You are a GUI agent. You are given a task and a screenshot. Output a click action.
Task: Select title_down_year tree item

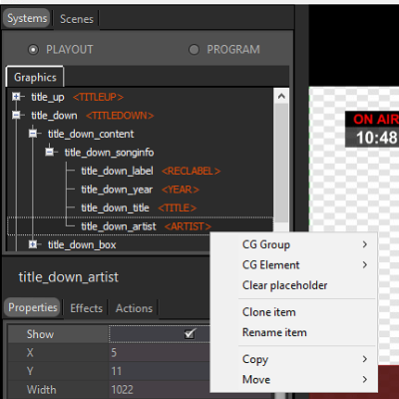[117, 190]
